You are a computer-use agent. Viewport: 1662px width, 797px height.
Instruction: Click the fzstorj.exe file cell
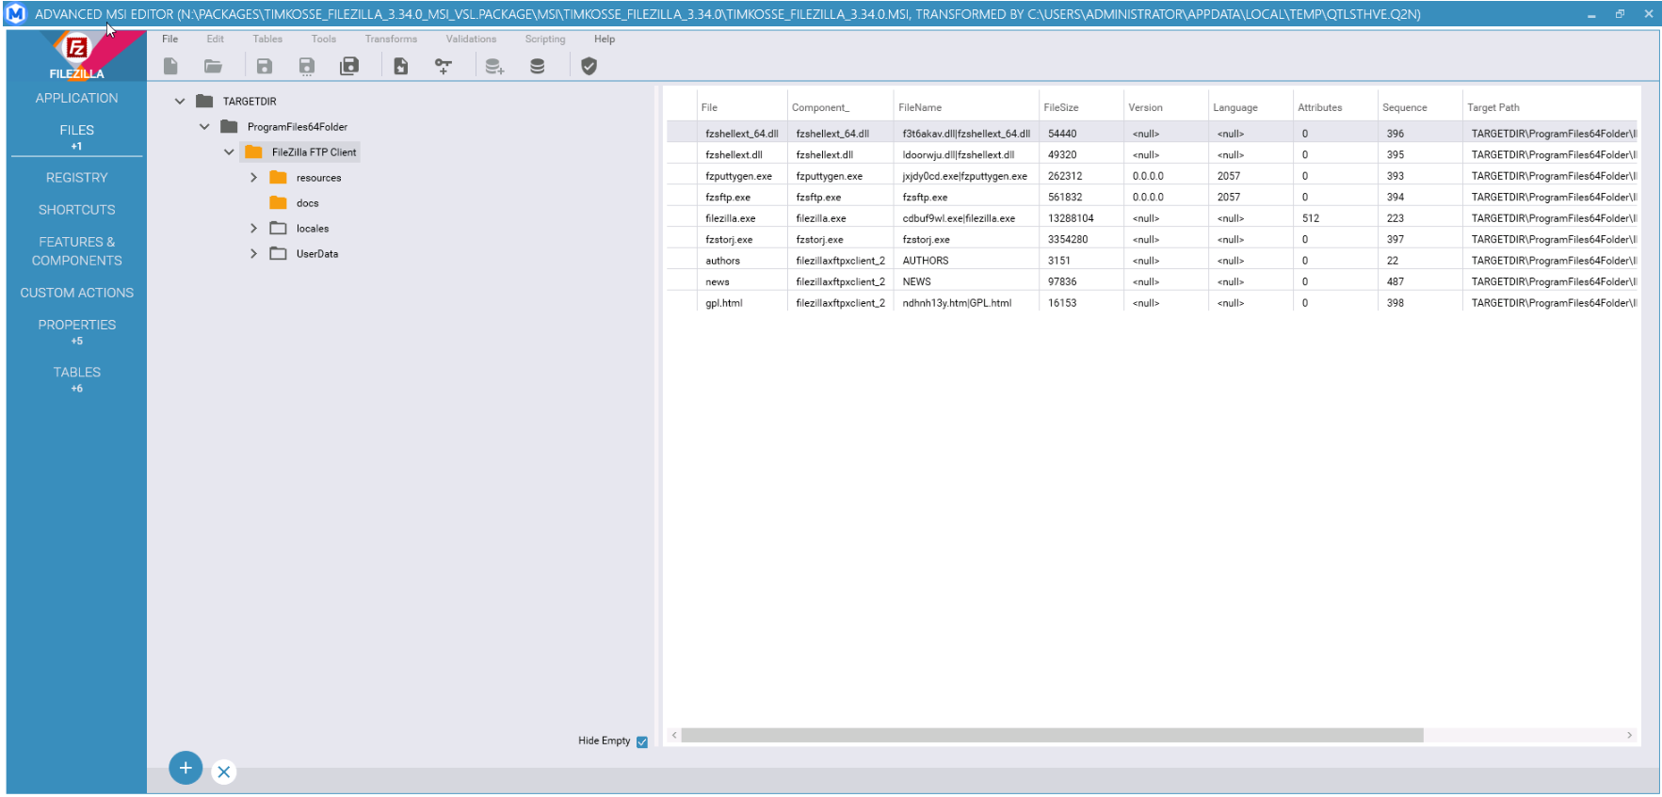(x=742, y=240)
